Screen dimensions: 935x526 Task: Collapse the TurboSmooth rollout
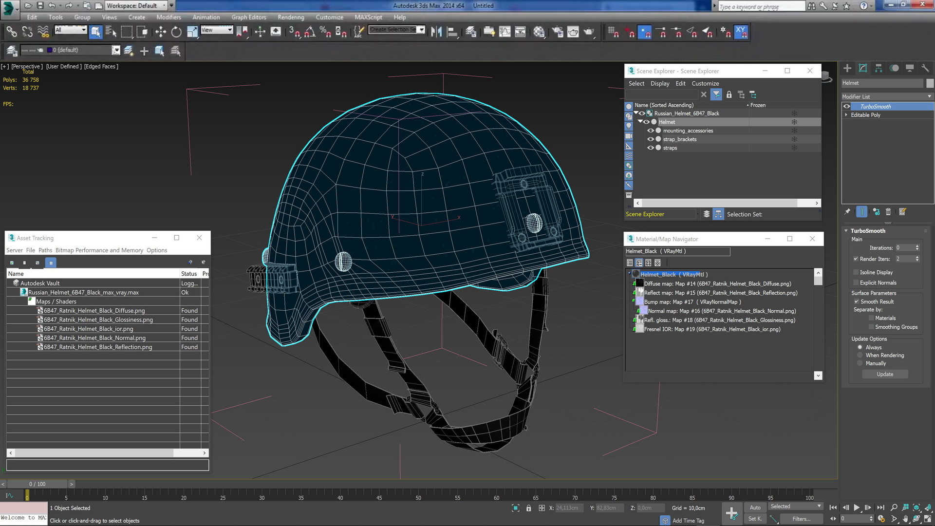pos(846,231)
